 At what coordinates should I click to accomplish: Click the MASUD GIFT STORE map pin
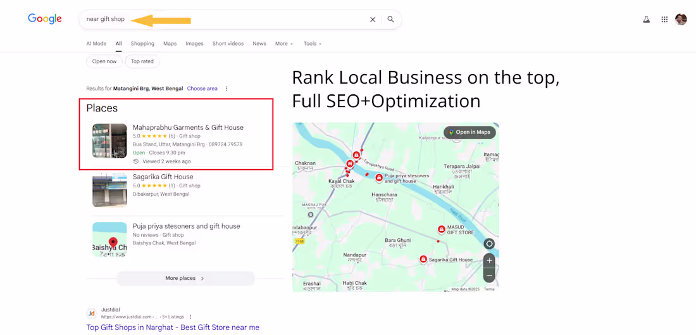(441, 229)
